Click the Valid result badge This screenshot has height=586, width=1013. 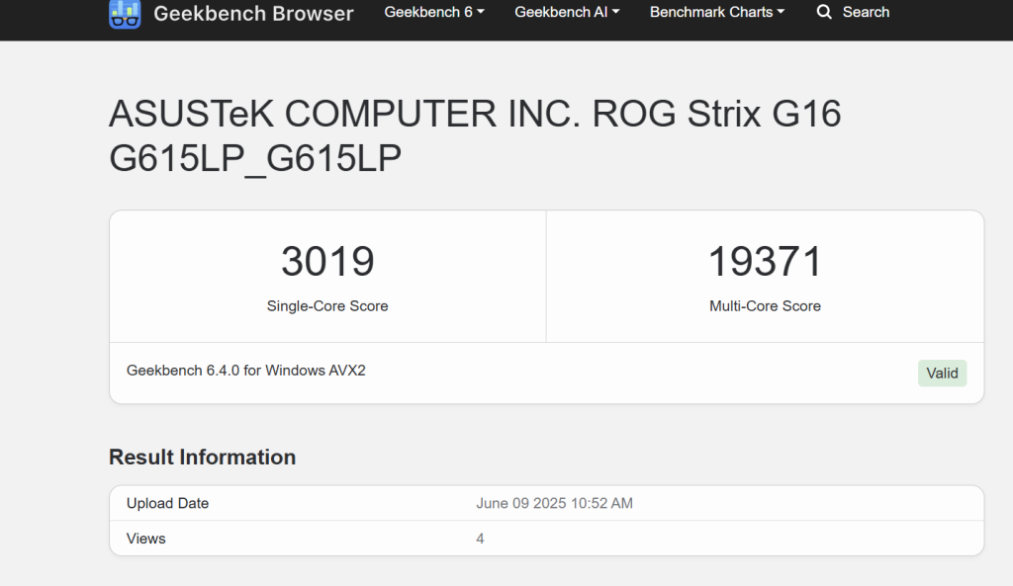[x=942, y=373]
